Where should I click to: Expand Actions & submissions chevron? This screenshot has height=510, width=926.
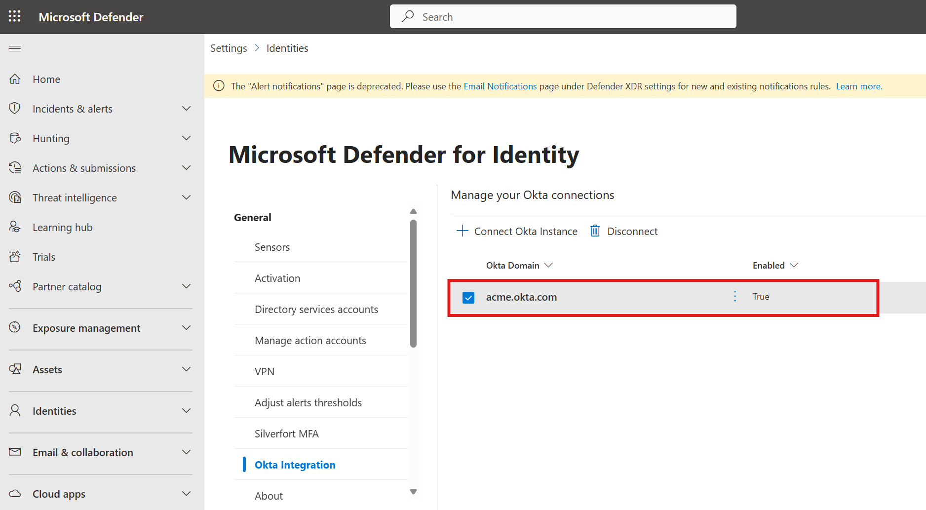[x=186, y=168]
